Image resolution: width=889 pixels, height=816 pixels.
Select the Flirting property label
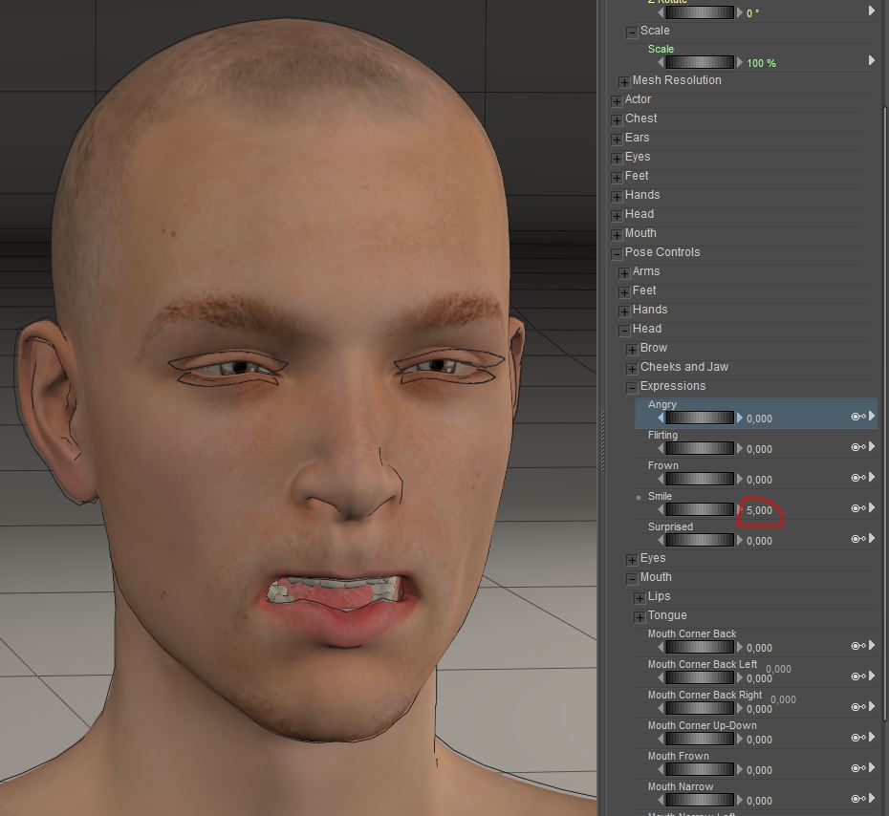(x=662, y=435)
